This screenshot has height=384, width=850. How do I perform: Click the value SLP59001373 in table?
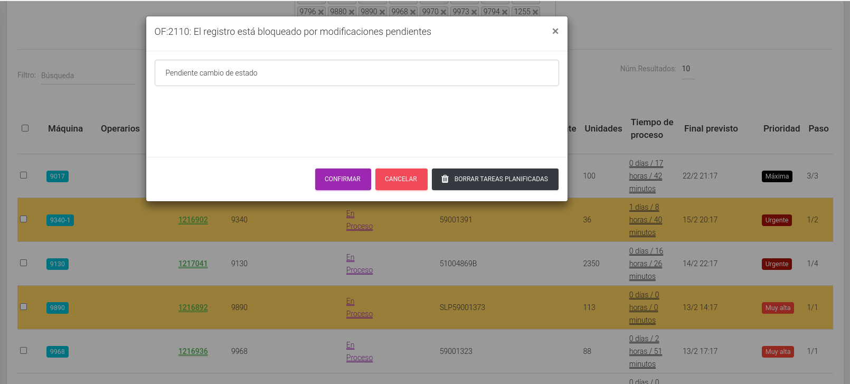pyautogui.click(x=462, y=307)
